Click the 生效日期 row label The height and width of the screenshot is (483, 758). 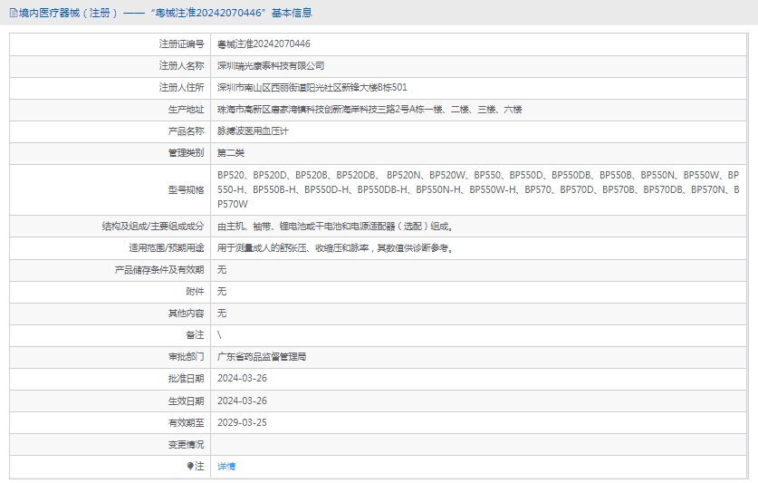click(186, 401)
